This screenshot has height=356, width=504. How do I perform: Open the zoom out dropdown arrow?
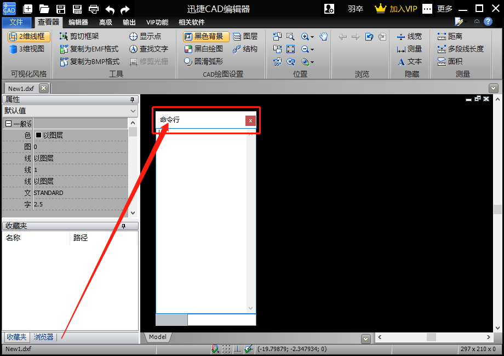[x=312, y=49]
